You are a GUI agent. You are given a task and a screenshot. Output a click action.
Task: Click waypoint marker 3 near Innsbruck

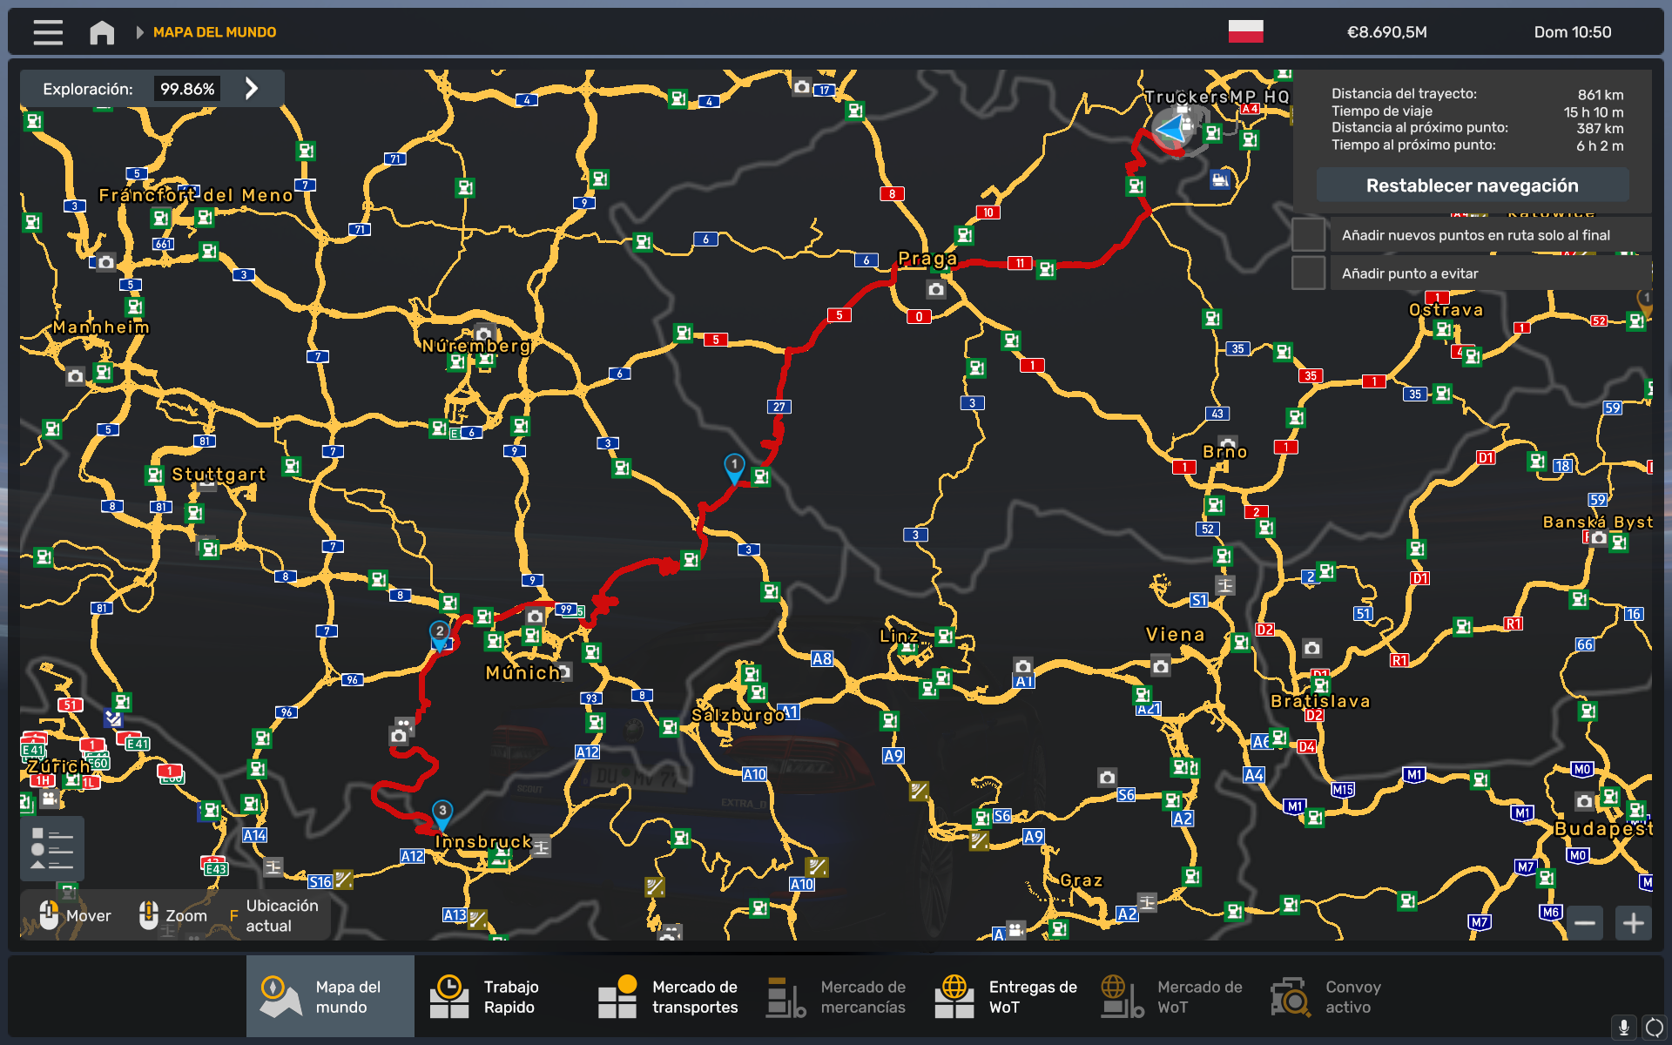point(442,813)
